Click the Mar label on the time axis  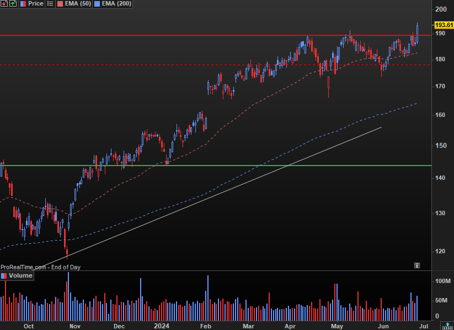[248, 326]
